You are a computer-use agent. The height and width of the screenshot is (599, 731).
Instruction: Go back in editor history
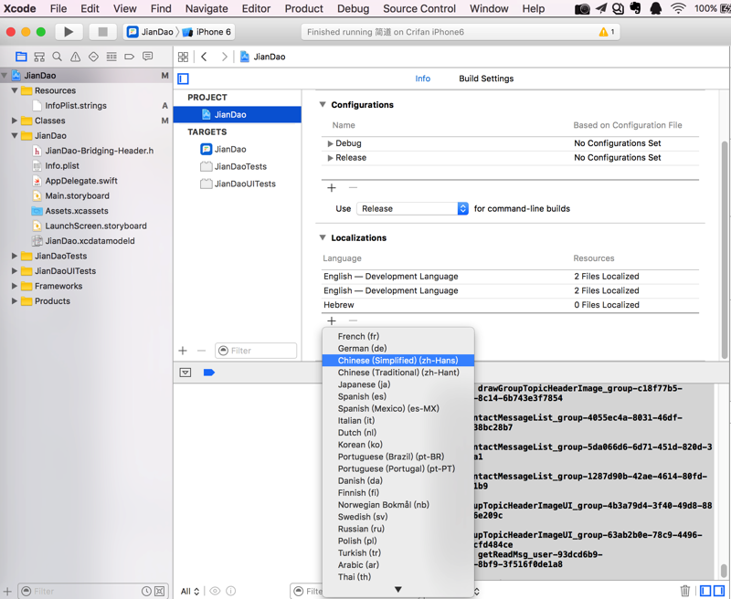click(x=204, y=57)
